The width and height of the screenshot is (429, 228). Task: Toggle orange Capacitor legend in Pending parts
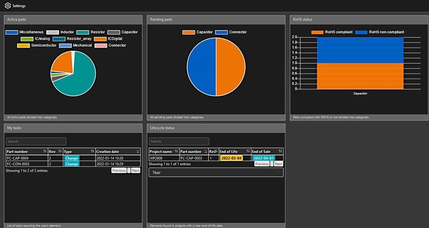189,32
